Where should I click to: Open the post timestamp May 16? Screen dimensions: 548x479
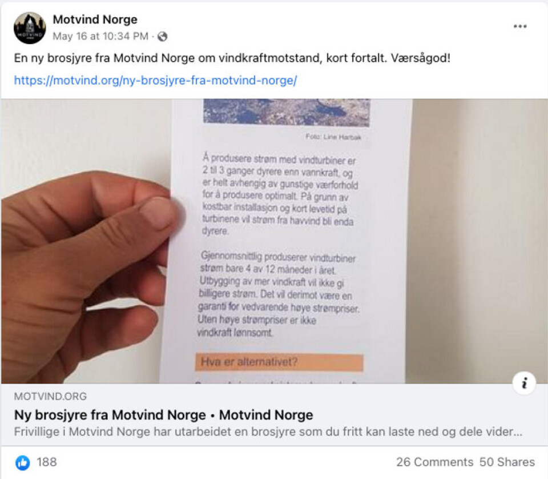(x=100, y=37)
